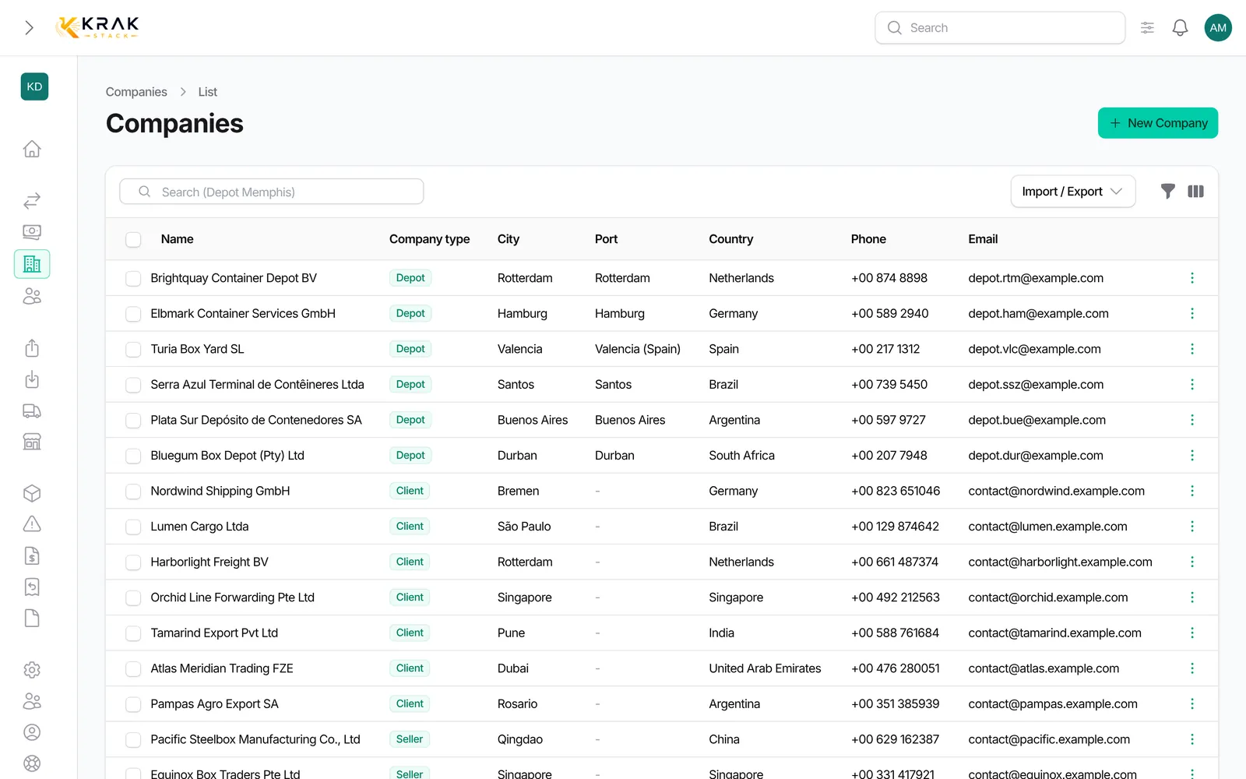Open the Harborlight Freight BV company
The width and height of the screenshot is (1246, 779).
[x=209, y=562]
